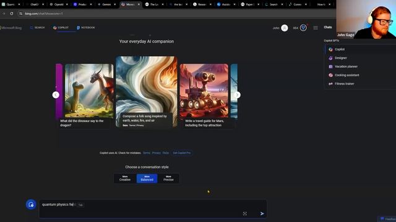Viewport: 396px width, 222px height.
Task: Click the dinosaur and dragon suggestion card
Action: click(87, 96)
